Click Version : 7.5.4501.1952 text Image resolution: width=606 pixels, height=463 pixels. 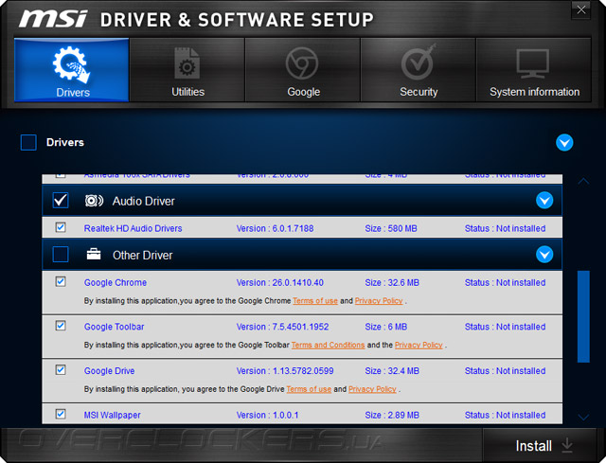(x=282, y=327)
